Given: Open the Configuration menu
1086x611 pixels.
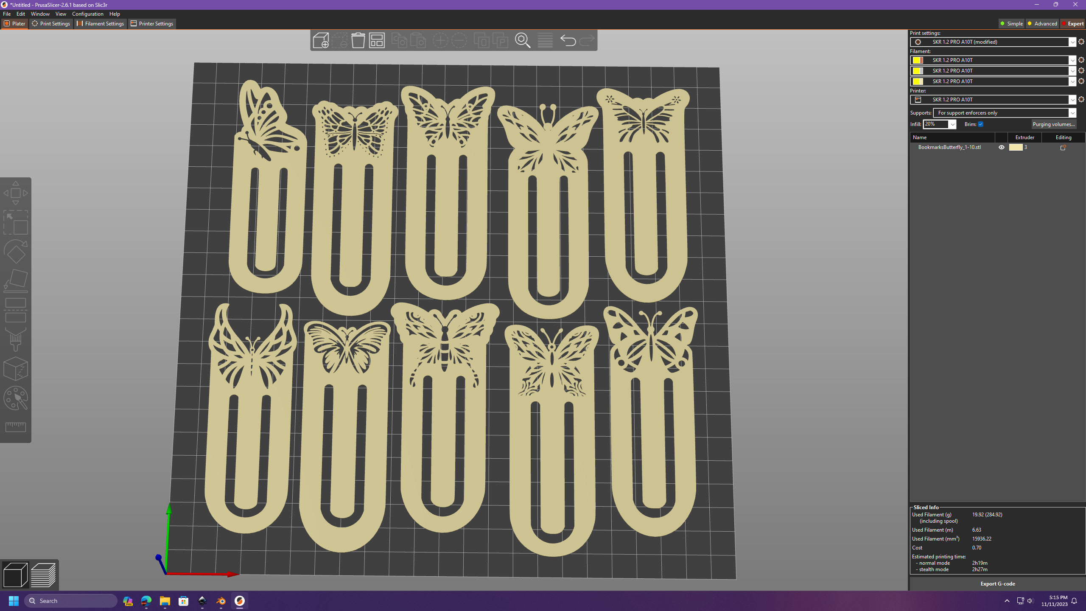Looking at the screenshot, I should point(87,14).
